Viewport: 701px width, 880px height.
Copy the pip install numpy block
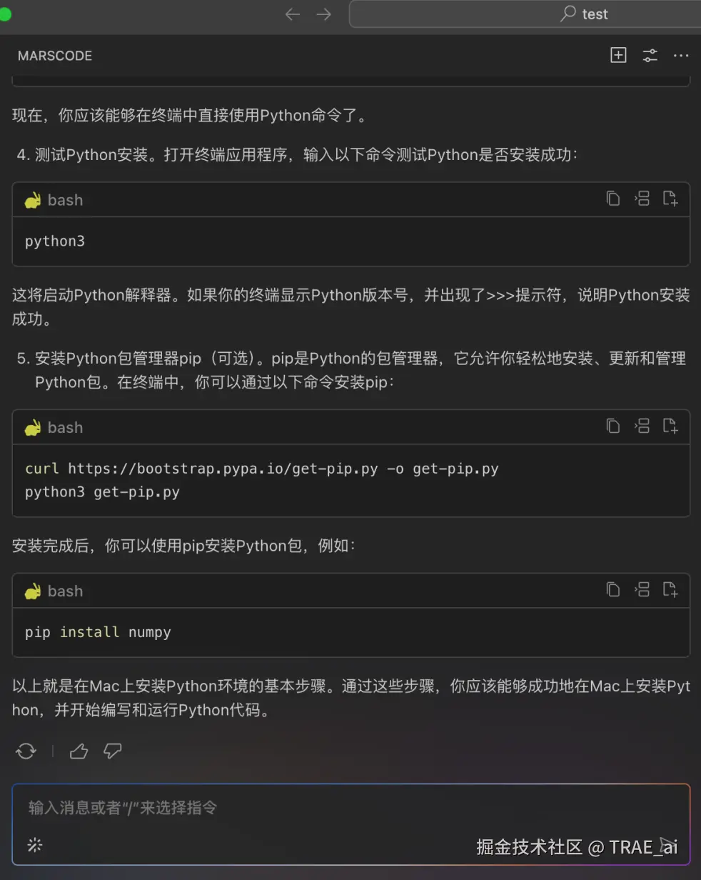click(x=612, y=590)
